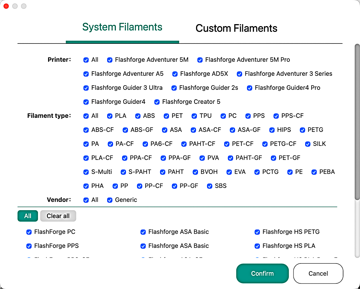
Task: Toggle Flashforge Adventurer 3 Series checkbox
Action: (239, 74)
